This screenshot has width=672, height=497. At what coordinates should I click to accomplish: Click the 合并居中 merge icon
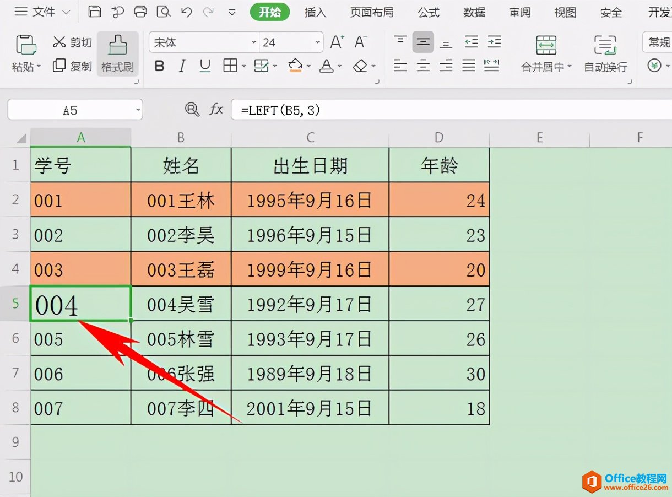coord(546,45)
